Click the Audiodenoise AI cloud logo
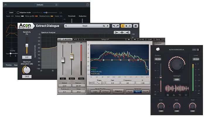 (x=158, y=49)
